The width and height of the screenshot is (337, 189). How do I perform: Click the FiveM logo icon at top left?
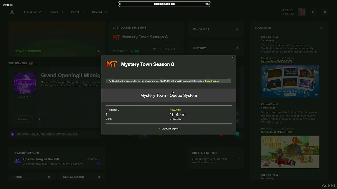coord(12,12)
